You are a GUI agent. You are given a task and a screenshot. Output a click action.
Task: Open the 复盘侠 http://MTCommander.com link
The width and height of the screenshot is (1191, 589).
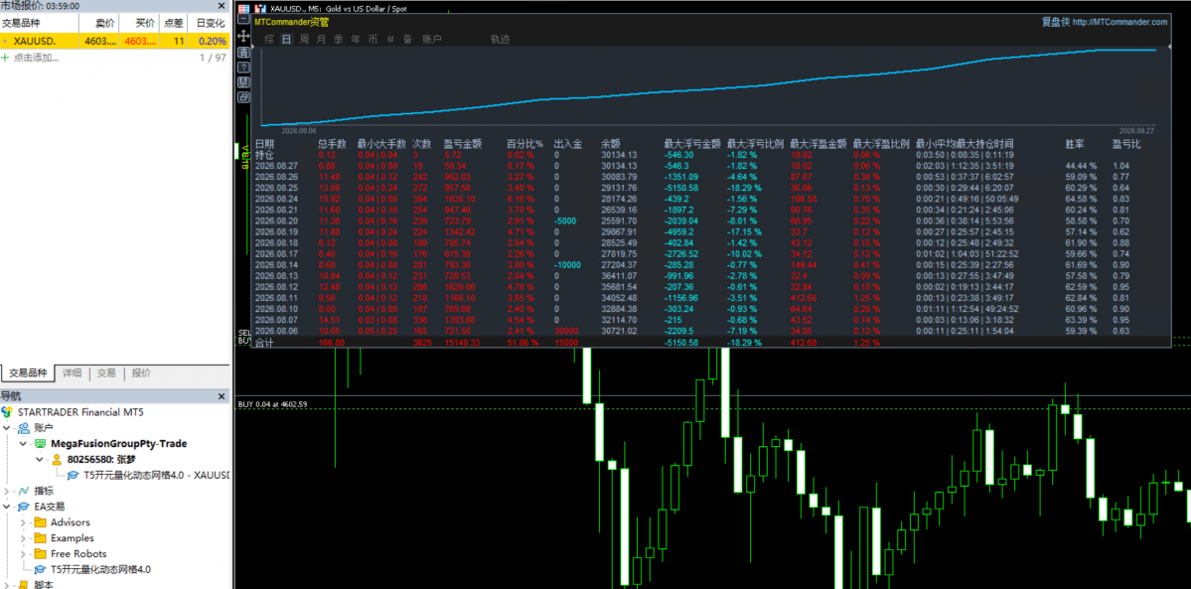[1104, 23]
